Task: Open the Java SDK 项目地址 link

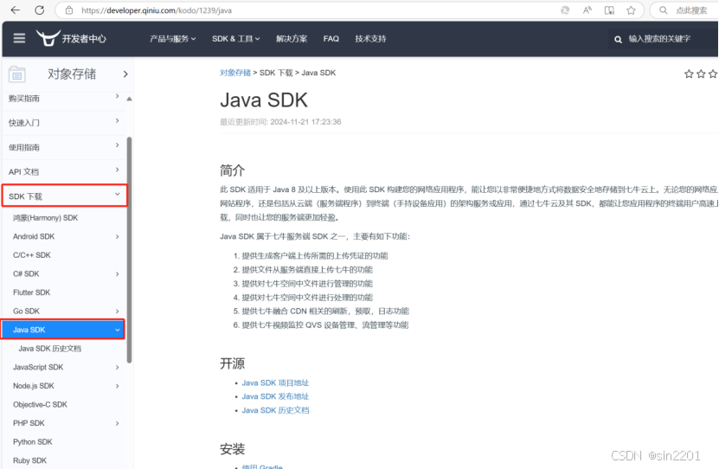Action: 275,382
